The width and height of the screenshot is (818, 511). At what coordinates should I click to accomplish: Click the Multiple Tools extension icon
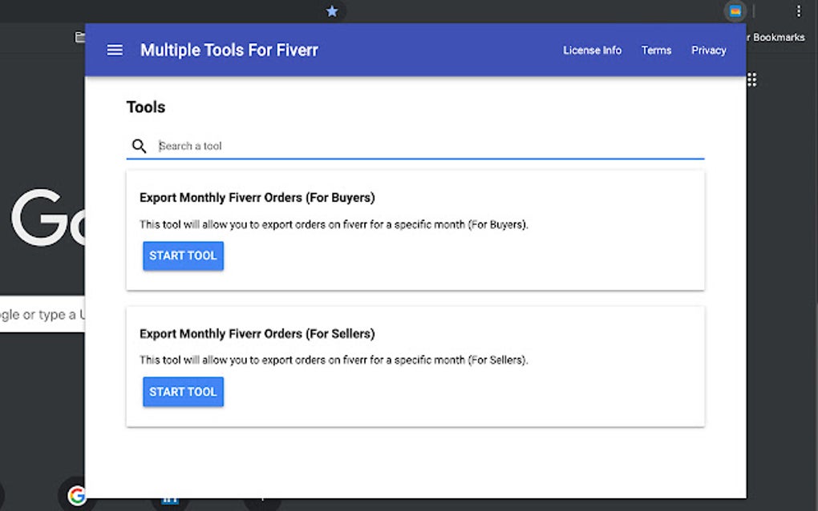(x=735, y=11)
